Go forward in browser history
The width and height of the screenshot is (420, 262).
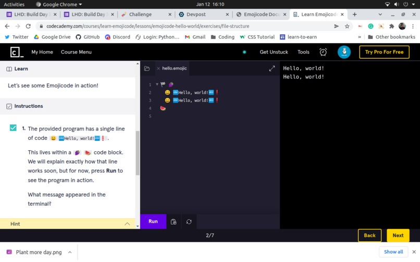(x=18, y=26)
